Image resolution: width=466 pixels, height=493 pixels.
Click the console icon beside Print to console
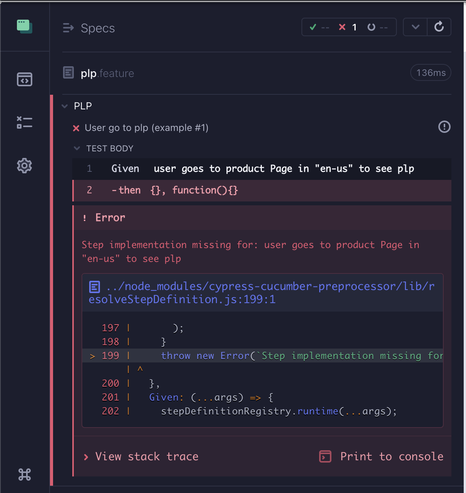(325, 456)
